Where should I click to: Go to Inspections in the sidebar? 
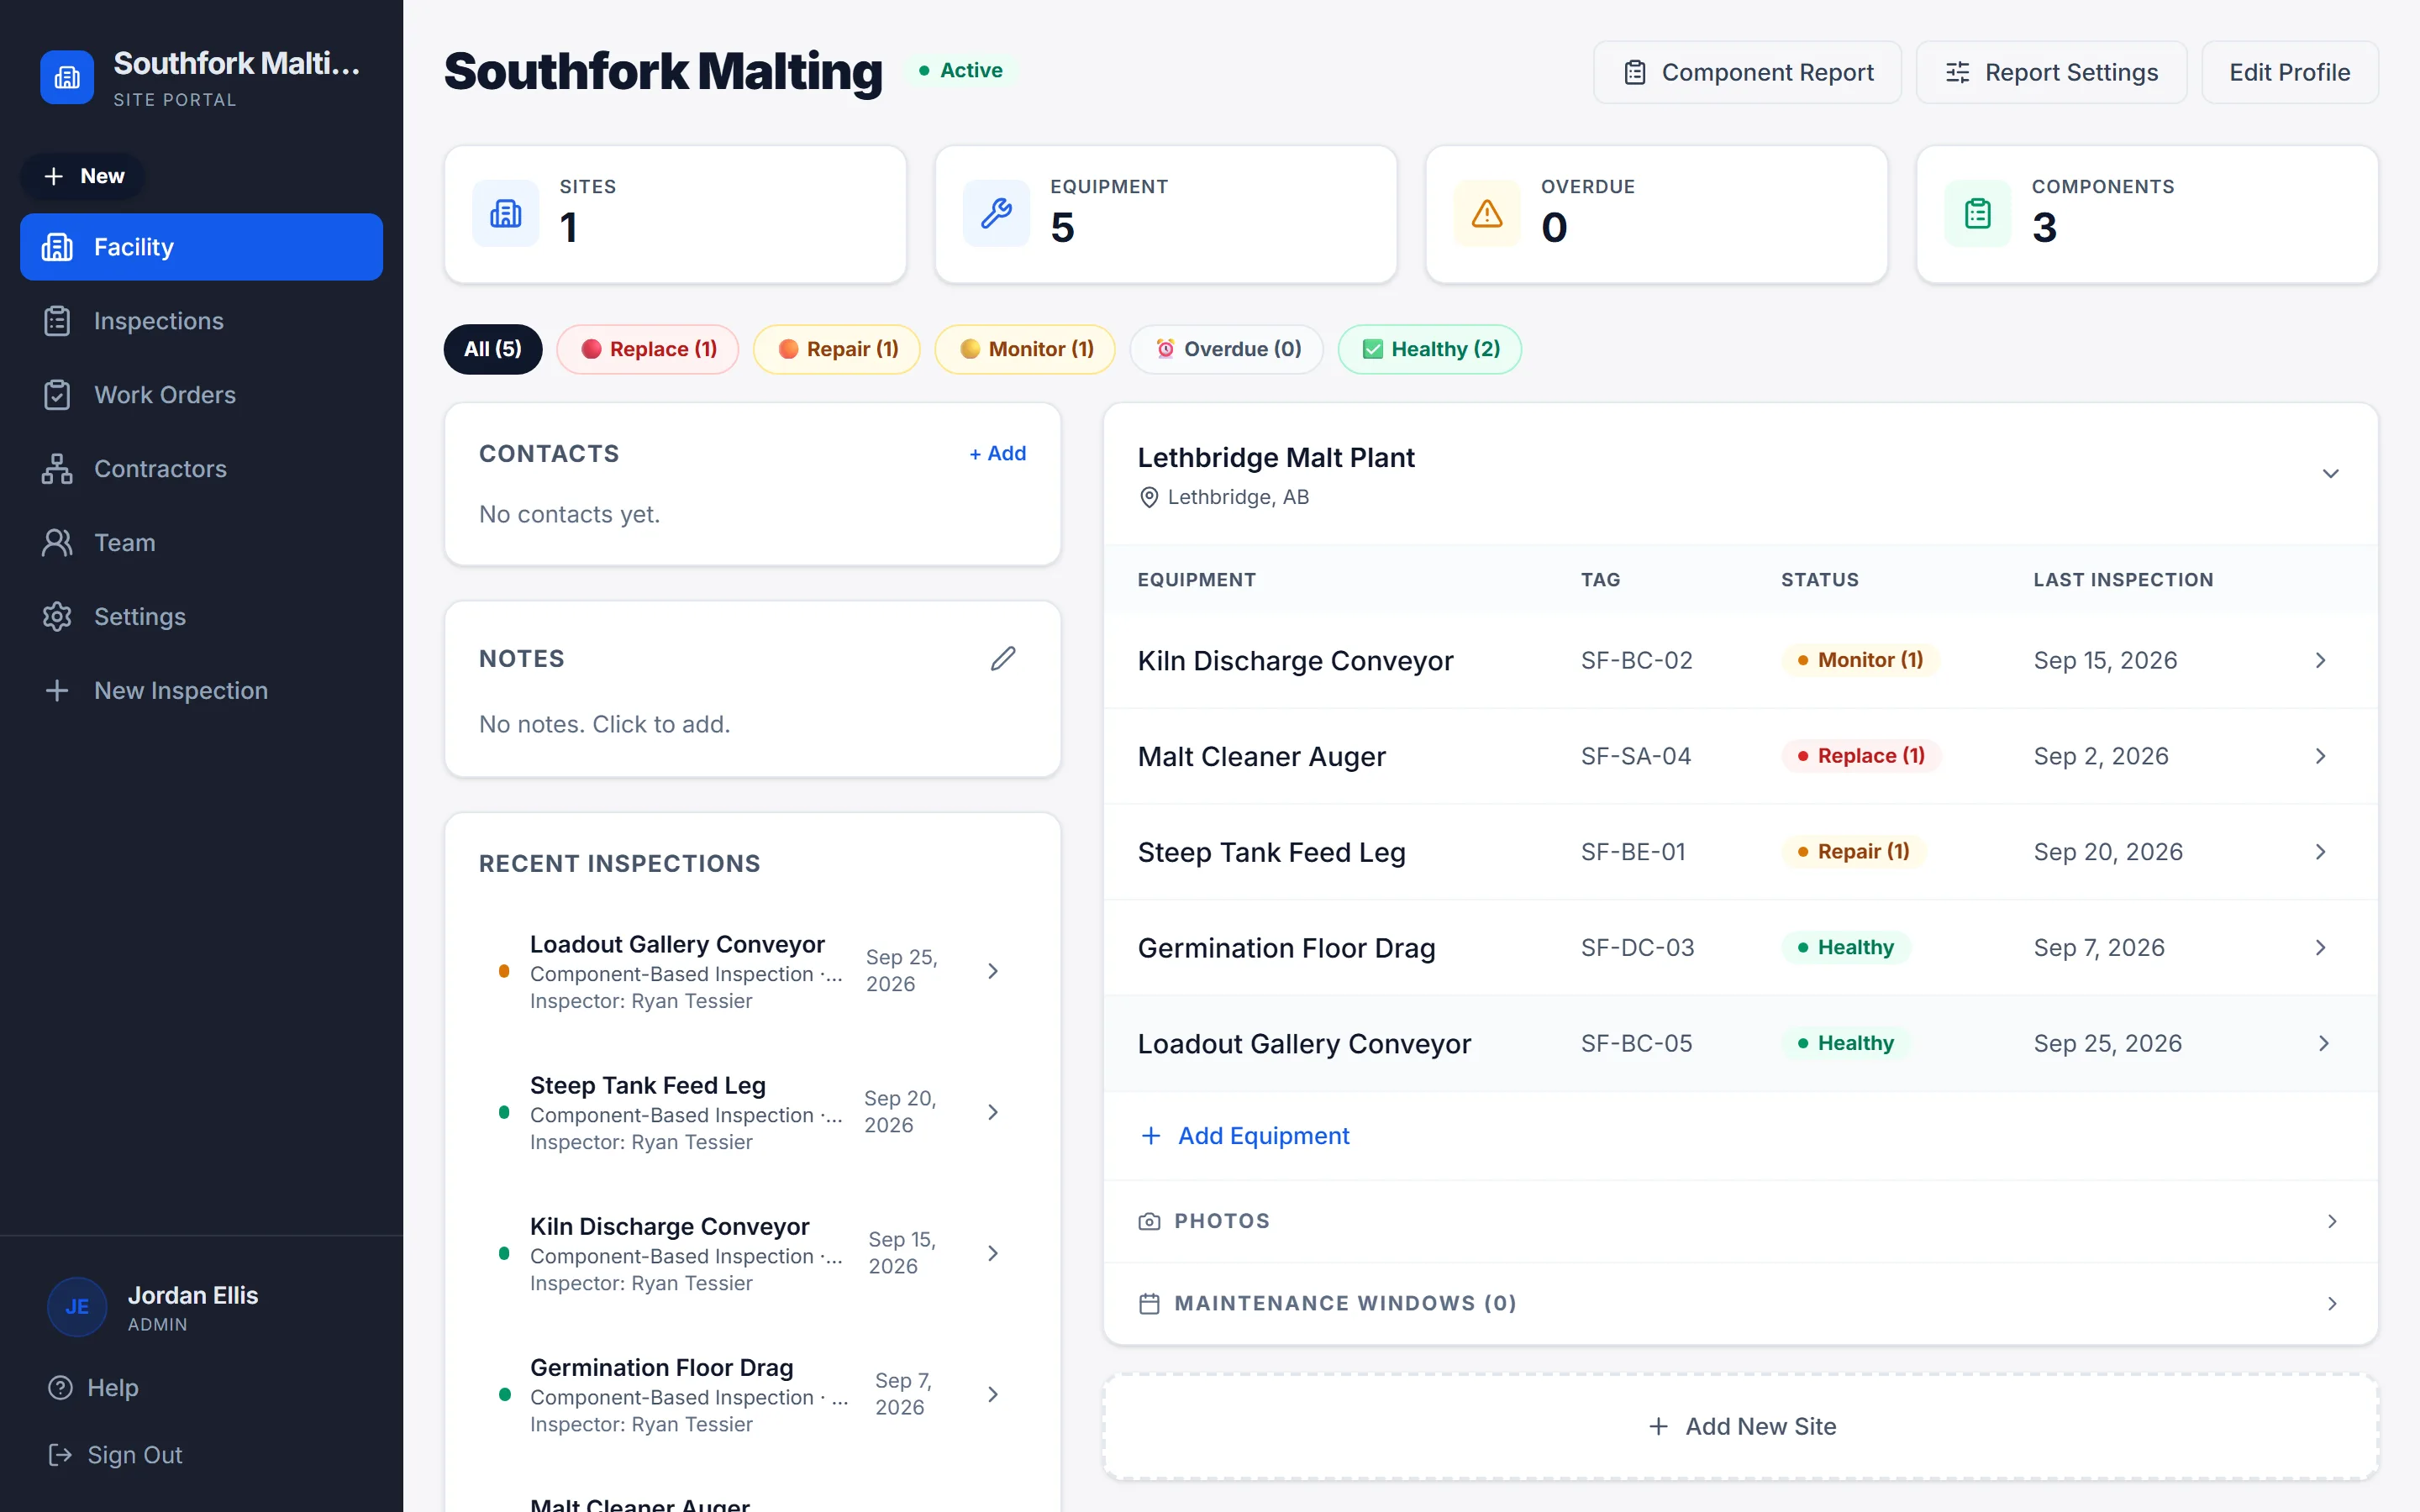(201, 321)
